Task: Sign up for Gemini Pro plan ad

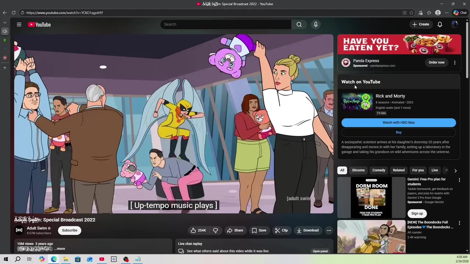Action: [417, 213]
